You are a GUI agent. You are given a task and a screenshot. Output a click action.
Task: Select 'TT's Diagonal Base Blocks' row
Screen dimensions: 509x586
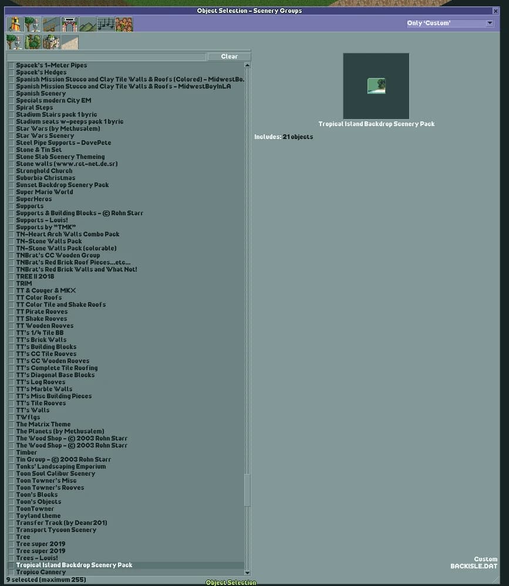click(126, 375)
